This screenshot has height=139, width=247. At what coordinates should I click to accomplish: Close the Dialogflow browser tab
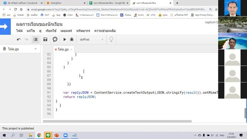coord(85,3)
